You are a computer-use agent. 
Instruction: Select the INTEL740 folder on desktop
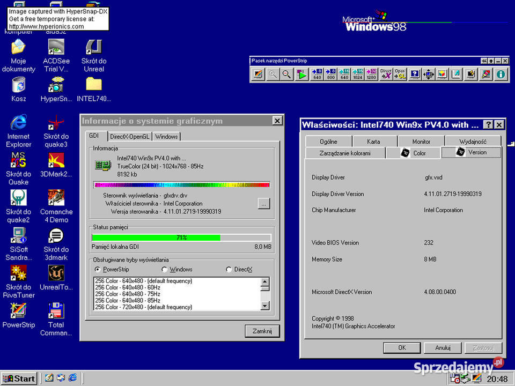(93, 90)
